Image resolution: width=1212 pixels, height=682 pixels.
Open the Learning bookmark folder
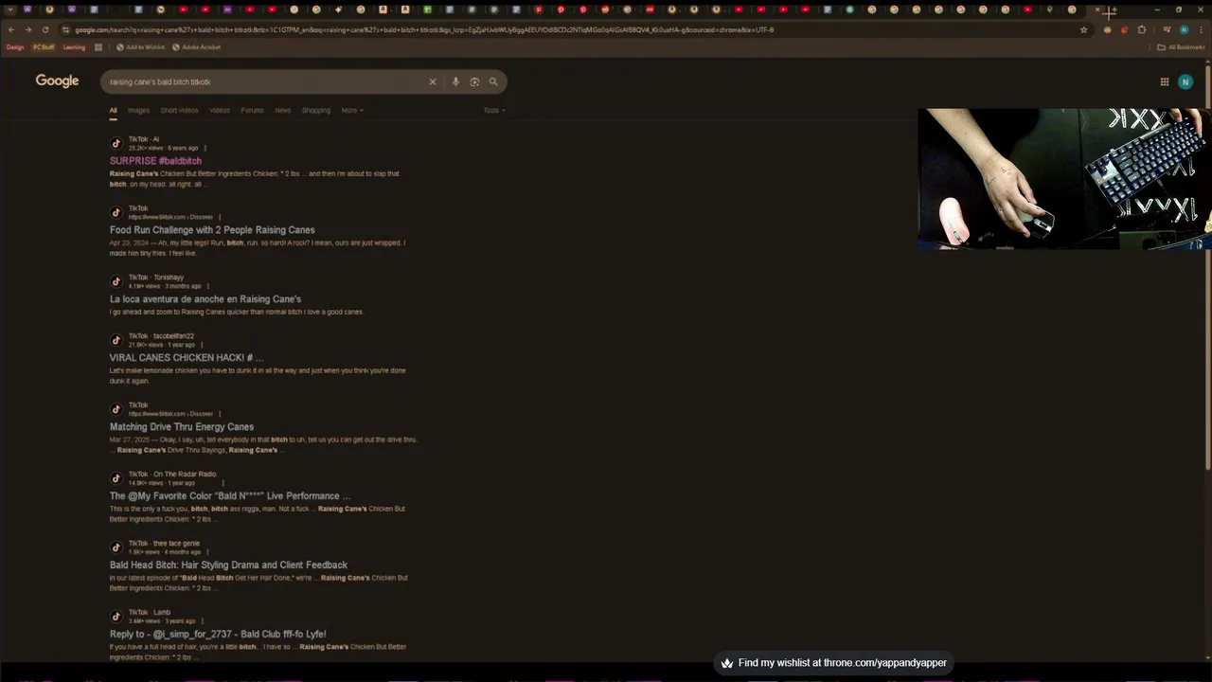[x=74, y=46]
